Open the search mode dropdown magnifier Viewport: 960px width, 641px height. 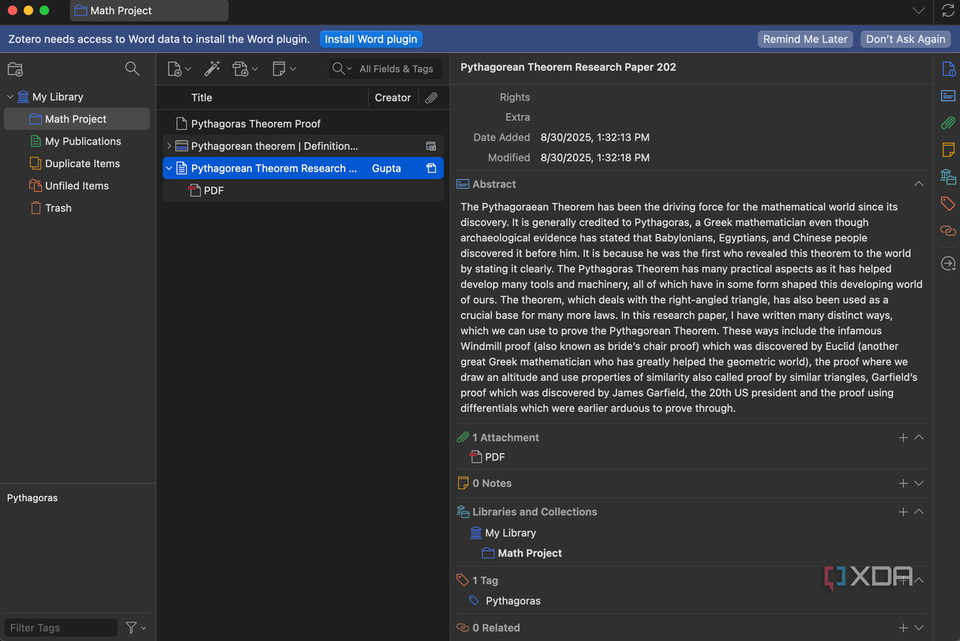342,69
